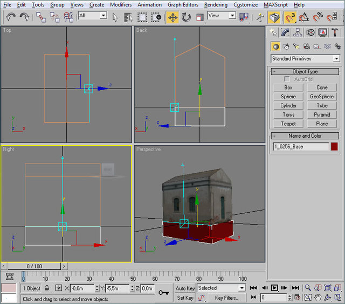Click the Undo arrow icon
This screenshot has height=304, width=345.
(11, 17)
